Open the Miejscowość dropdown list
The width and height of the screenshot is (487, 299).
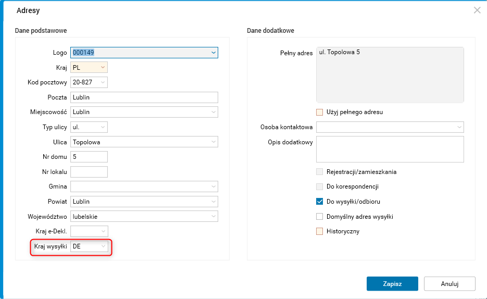click(214, 112)
